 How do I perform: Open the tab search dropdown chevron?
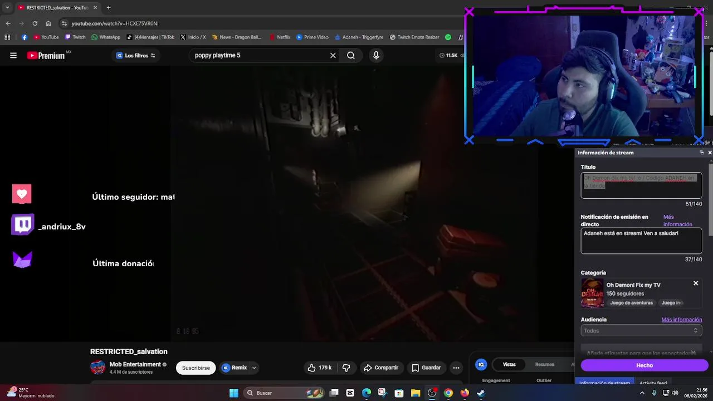(7, 8)
